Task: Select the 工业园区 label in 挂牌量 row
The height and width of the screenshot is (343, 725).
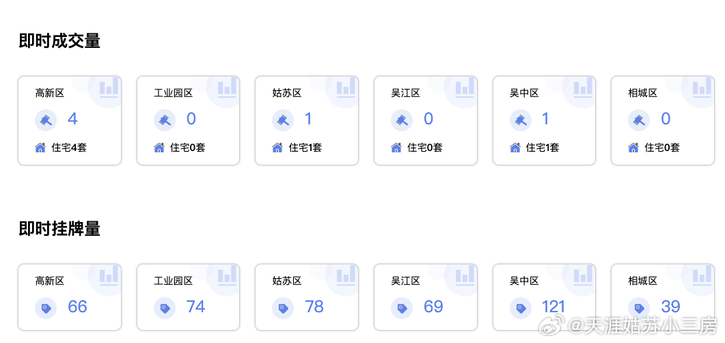Action: click(173, 281)
